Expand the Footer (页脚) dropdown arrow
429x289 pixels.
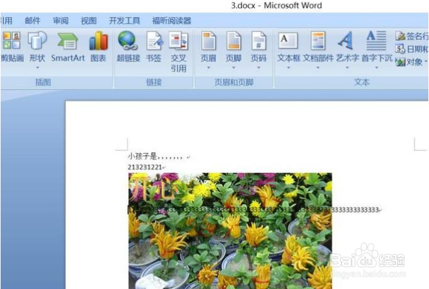tap(233, 67)
